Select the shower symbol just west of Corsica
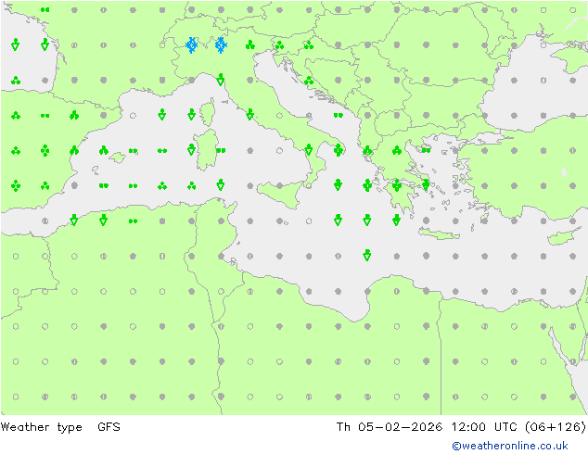Screen dimensions: 588x454 (x=192, y=114)
